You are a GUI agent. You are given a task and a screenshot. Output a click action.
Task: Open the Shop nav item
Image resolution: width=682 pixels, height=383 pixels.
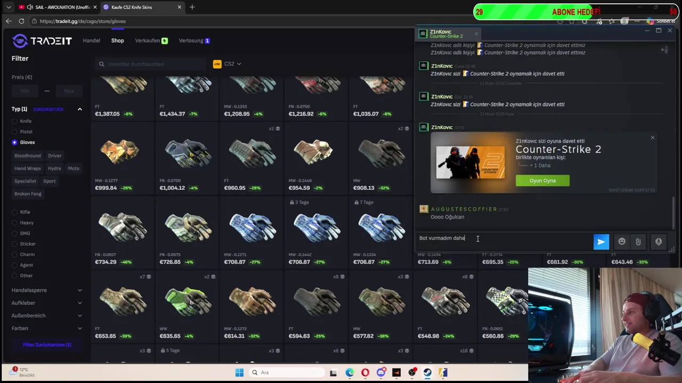point(117,41)
